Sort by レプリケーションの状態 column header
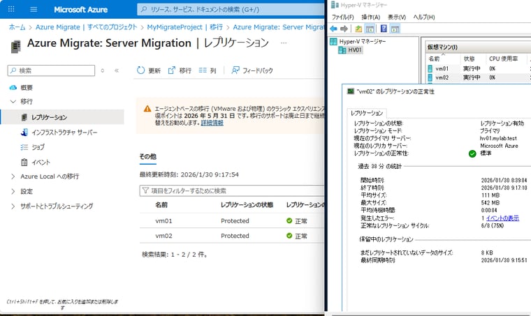The width and height of the screenshot is (531, 316). pos(247,205)
